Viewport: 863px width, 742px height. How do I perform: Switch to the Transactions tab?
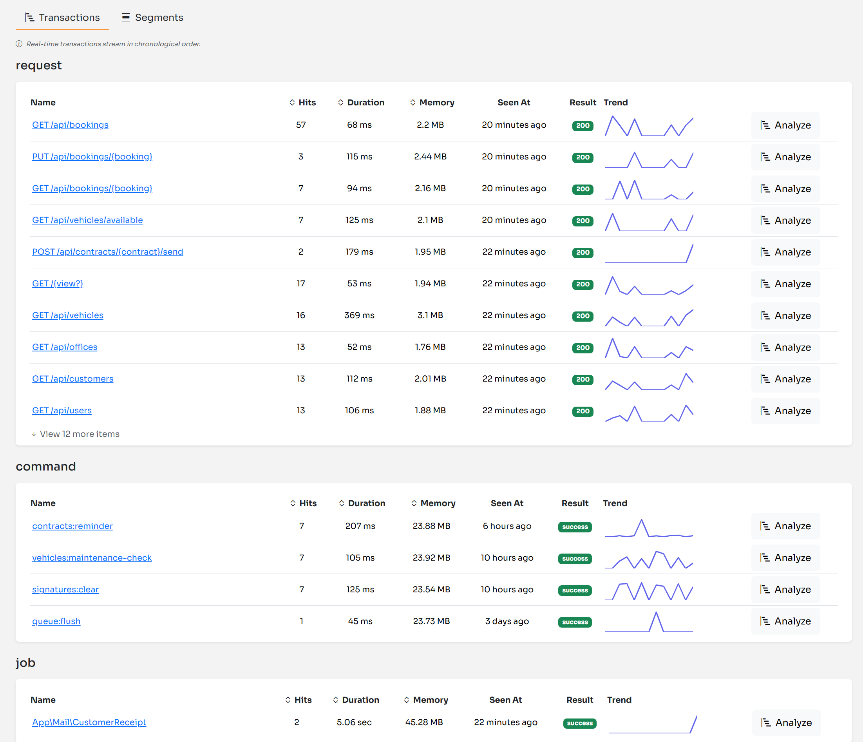click(x=62, y=17)
